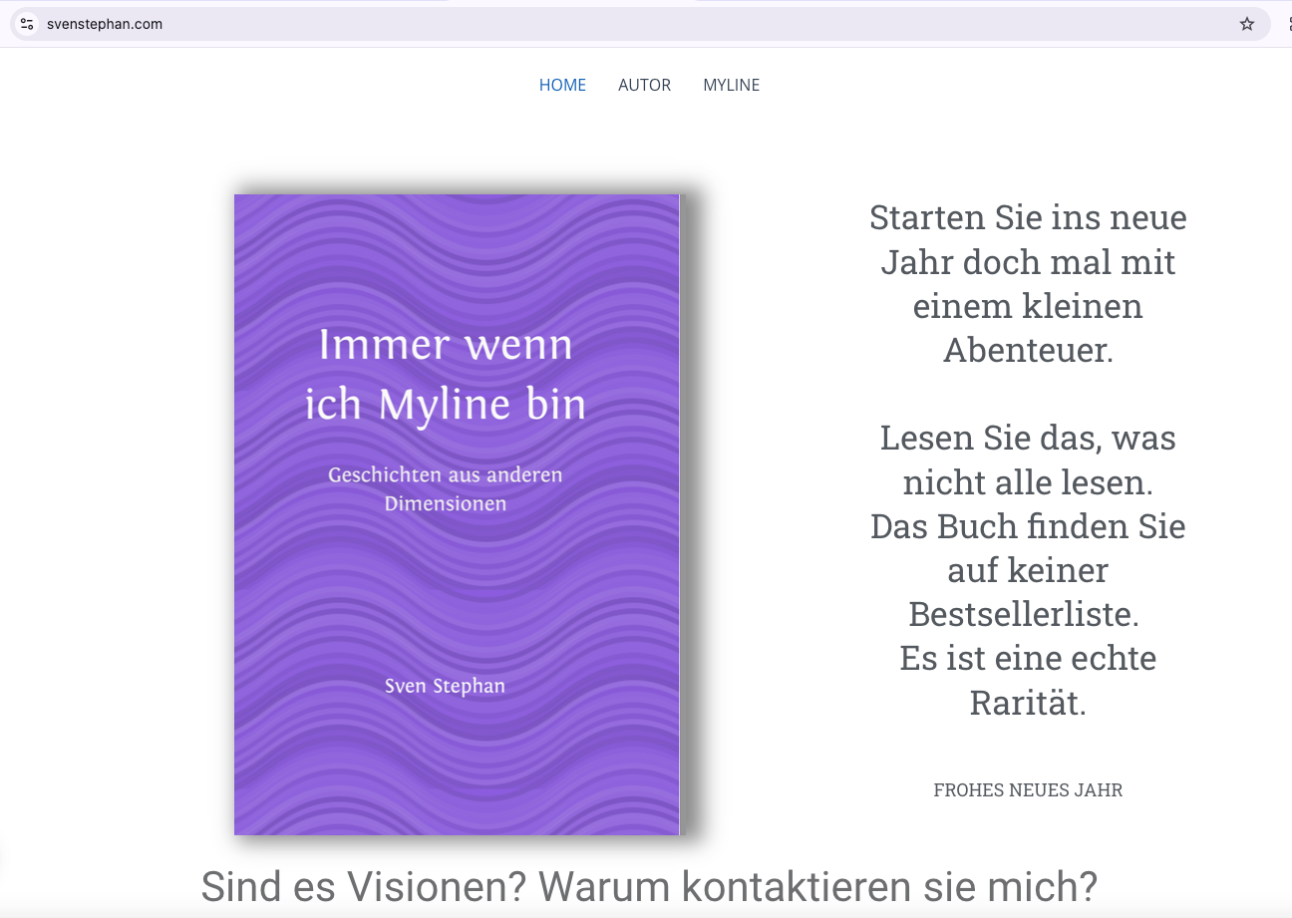Click the text 'Lesen Sie das, was nicht alle lesen.'
The height and width of the screenshot is (918, 1292).
(x=1028, y=459)
